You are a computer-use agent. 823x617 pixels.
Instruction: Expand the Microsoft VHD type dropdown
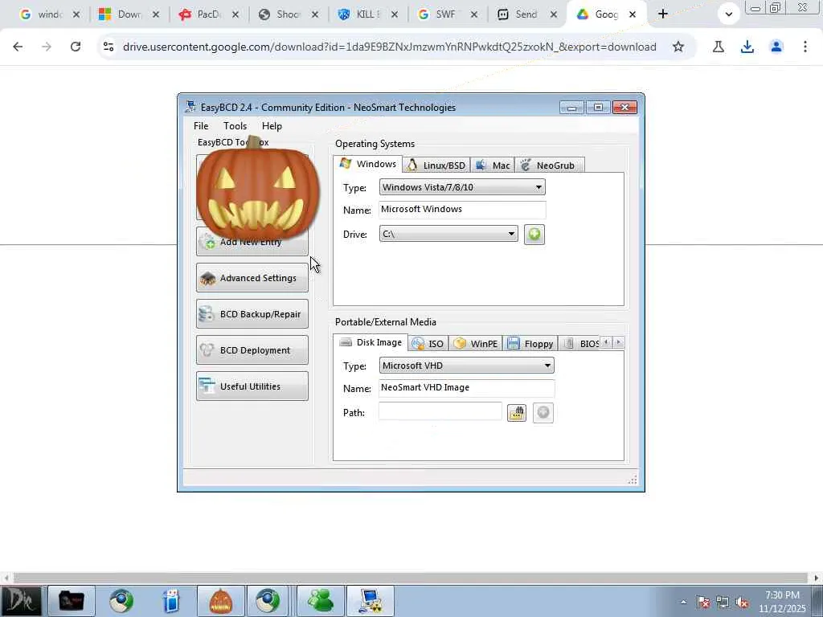coord(467,366)
